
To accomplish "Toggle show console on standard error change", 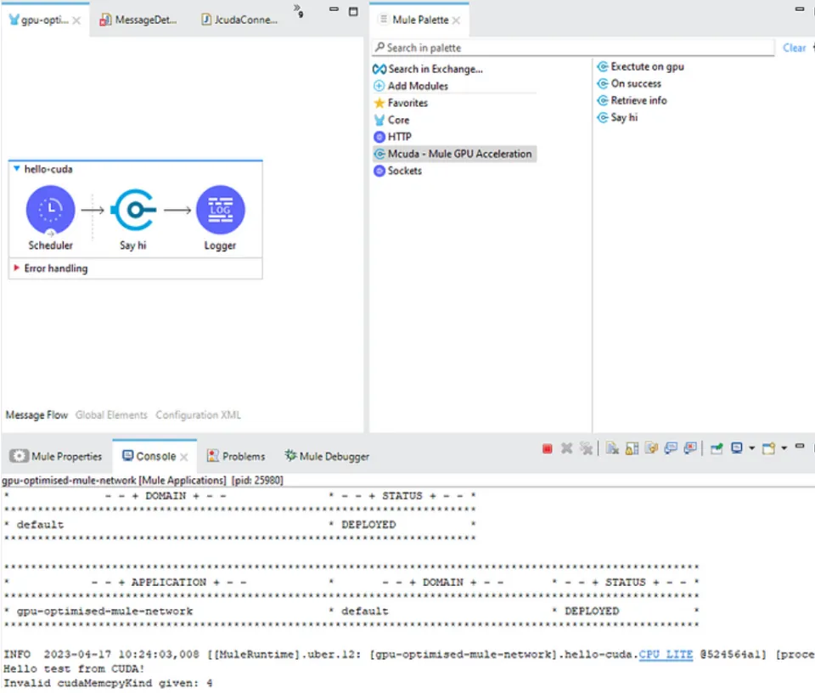I will 690,448.
